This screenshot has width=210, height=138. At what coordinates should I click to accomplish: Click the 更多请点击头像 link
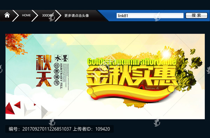[76, 15]
